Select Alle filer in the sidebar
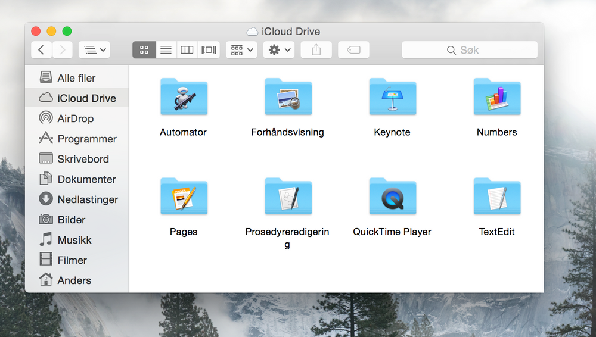 coord(77,78)
